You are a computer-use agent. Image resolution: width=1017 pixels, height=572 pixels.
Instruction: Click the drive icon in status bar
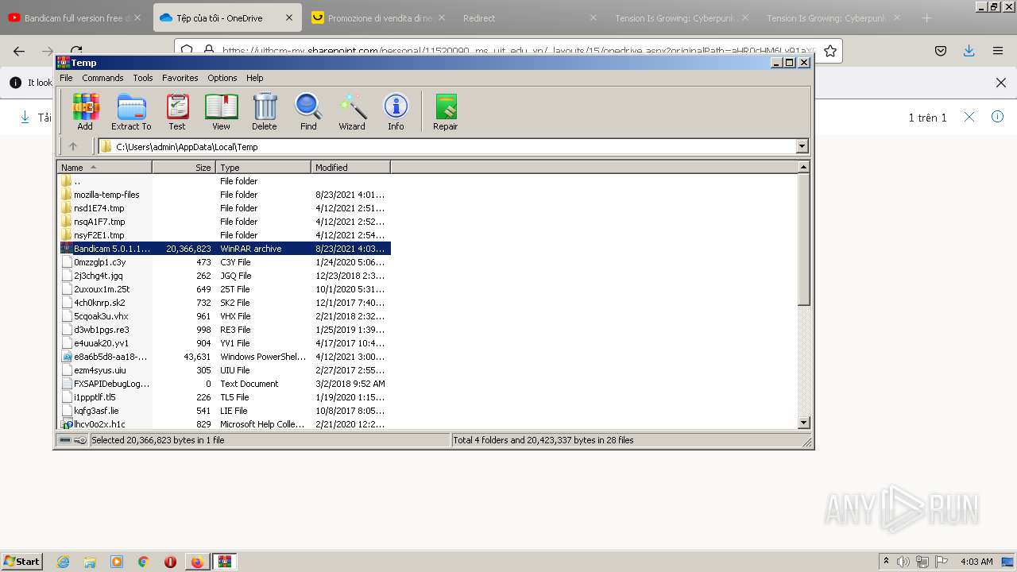(x=65, y=440)
